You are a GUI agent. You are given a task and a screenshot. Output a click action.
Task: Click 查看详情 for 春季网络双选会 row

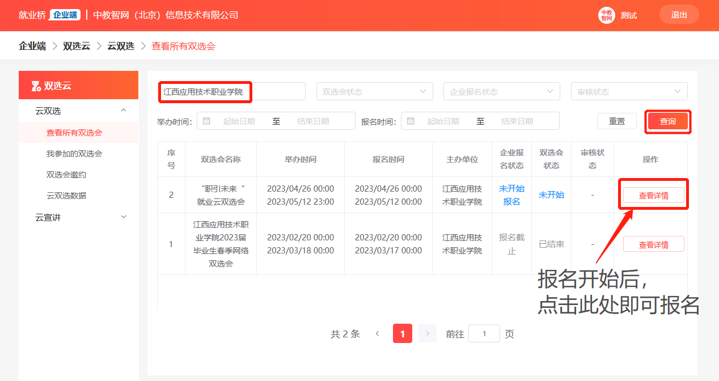coord(653,244)
